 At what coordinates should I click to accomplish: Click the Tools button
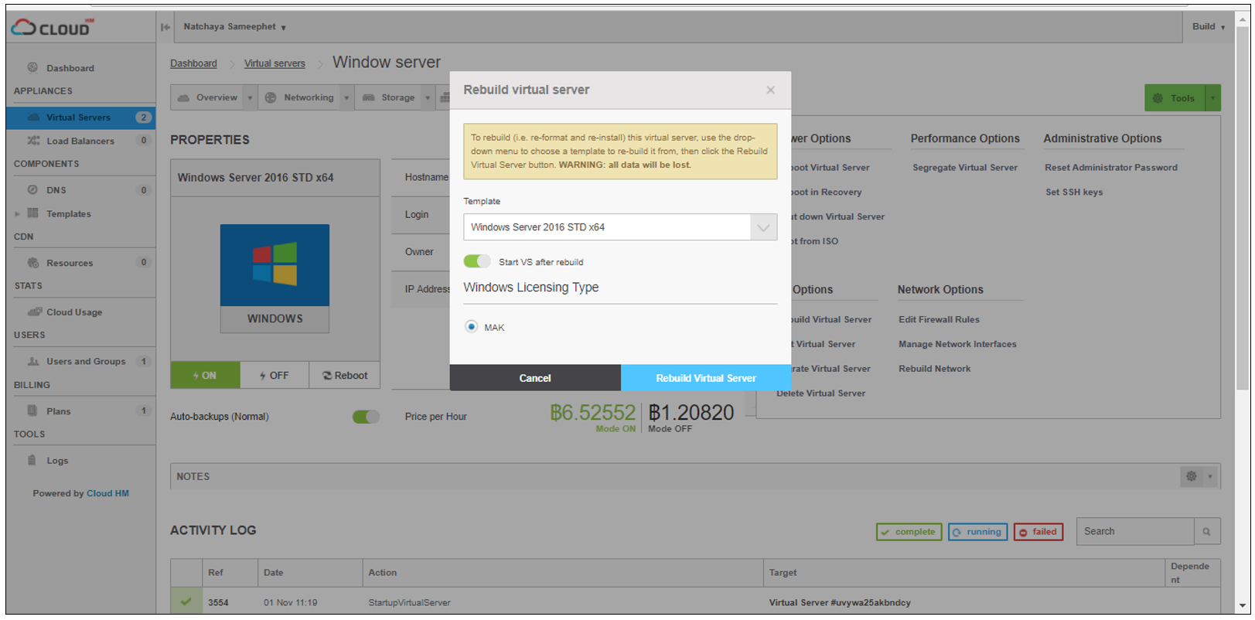[1175, 98]
